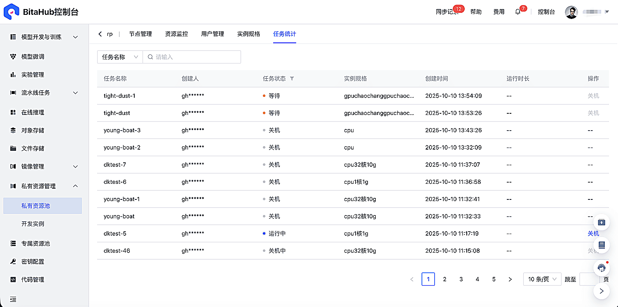Open the notification bell icon
Viewport: 618px width, 307px height.
pos(518,12)
